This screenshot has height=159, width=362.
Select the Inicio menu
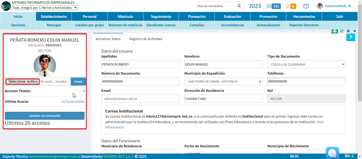18,16
